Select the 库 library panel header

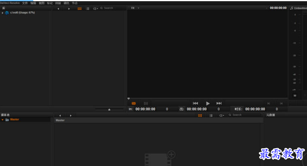click(x=3, y=8)
